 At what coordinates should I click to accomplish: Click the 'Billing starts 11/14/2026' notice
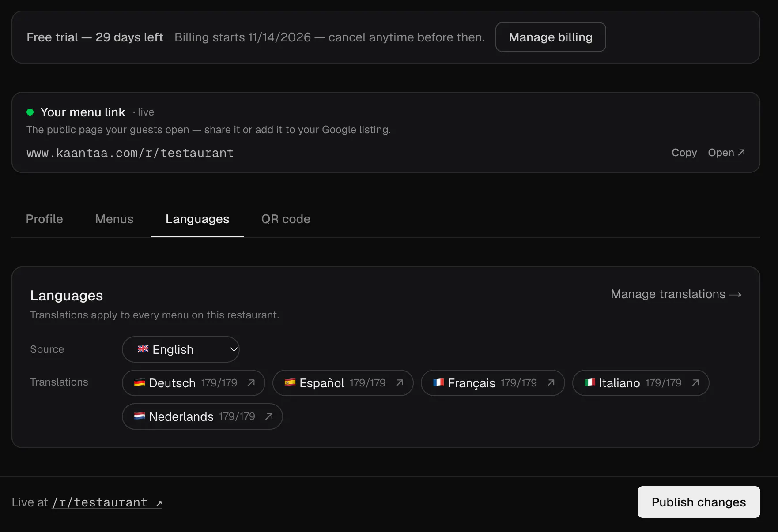pos(329,37)
